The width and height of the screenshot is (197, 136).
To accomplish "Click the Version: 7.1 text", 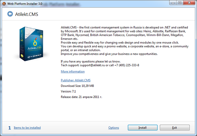I will pos(68,91).
